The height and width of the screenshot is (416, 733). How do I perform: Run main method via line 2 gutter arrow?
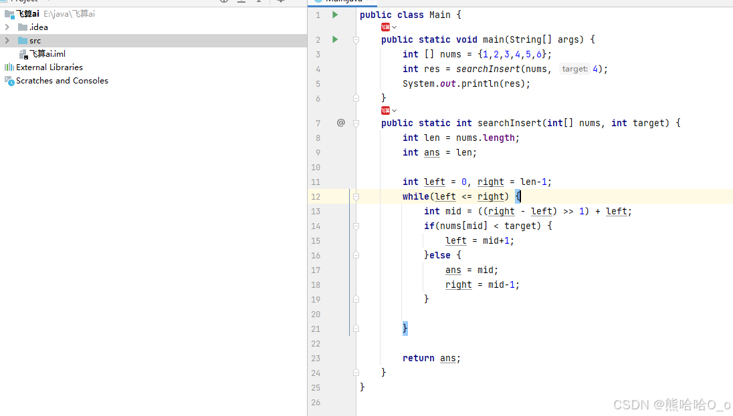(334, 39)
